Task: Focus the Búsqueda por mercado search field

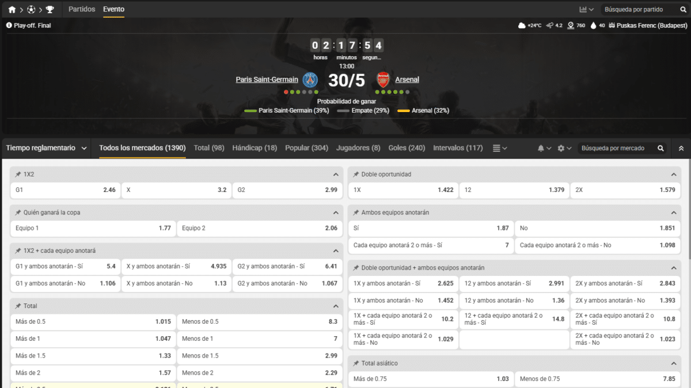Action: pyautogui.click(x=616, y=148)
